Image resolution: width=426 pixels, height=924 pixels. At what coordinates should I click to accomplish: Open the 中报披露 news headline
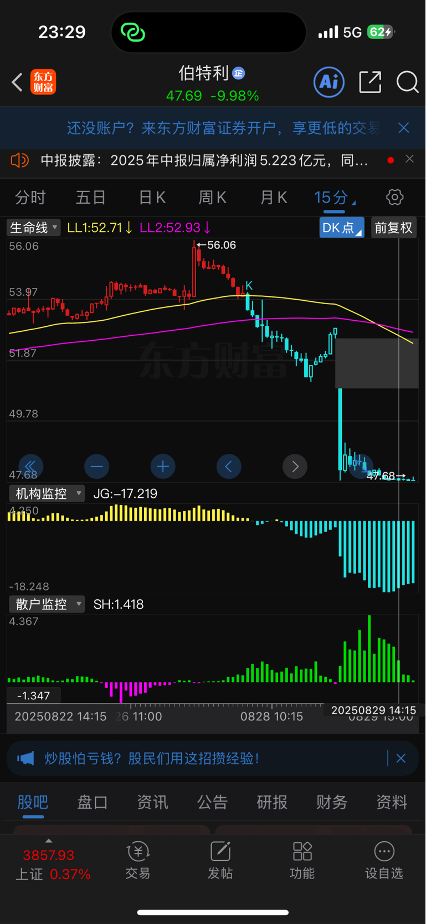(x=204, y=160)
